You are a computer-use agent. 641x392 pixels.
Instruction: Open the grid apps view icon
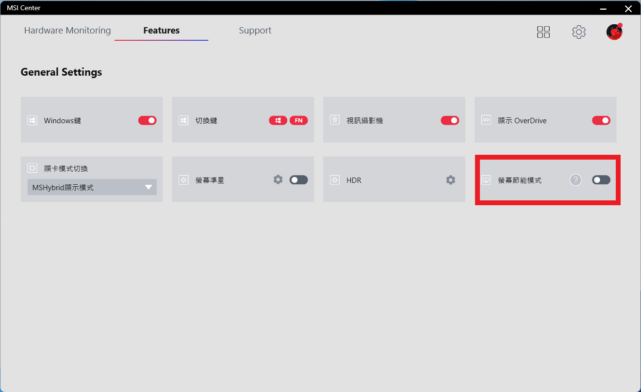[543, 32]
